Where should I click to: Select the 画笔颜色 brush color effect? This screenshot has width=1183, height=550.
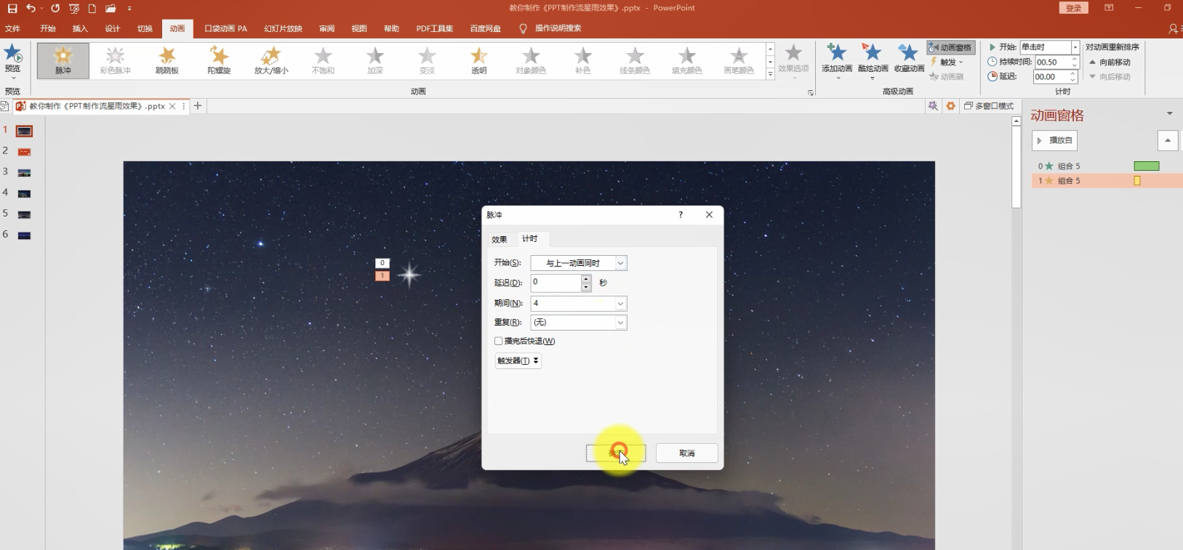739,60
